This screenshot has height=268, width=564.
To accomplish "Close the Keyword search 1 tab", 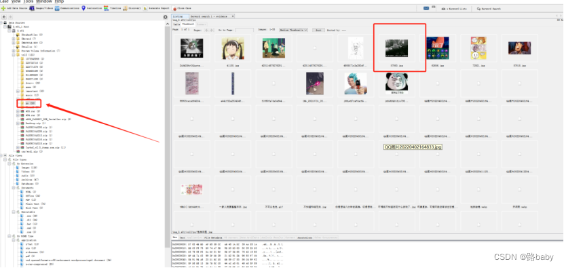I will [x=233, y=16].
